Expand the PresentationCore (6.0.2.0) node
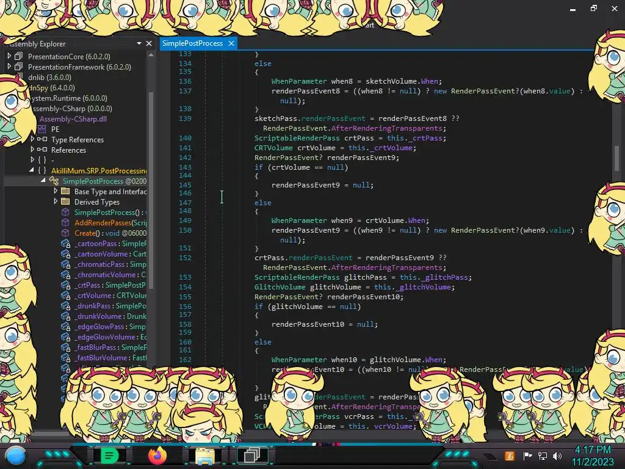625x469 pixels. point(9,56)
